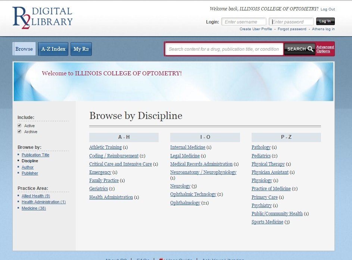Screen dimensions: 352x260
Task: Open Ophthalmic Technology discipline
Action: pyautogui.click(x=193, y=194)
